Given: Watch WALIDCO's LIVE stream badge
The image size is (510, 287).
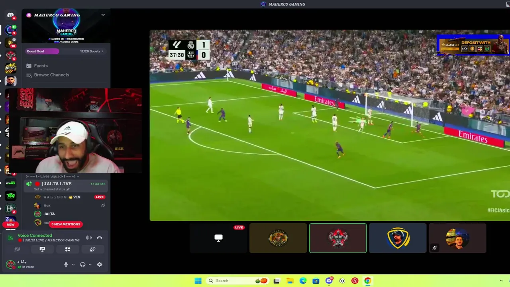Looking at the screenshot, I should tap(100, 197).
